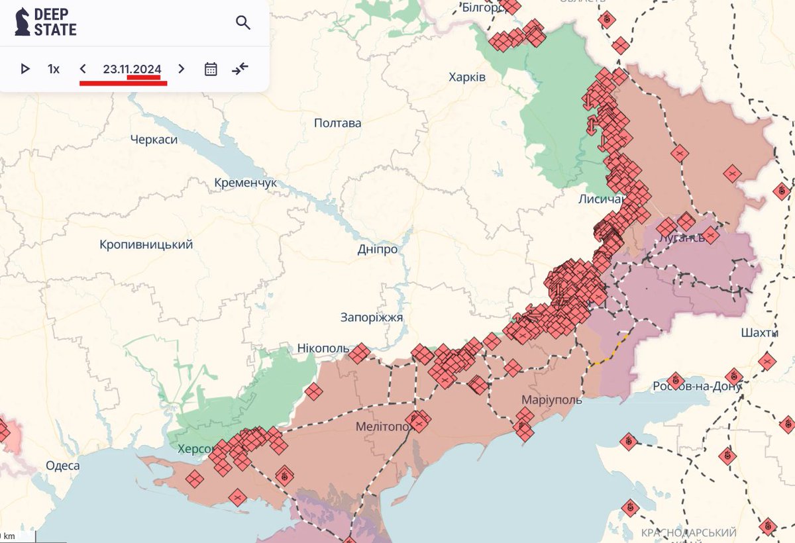Click the Лисичанськ city label
Image resolution: width=795 pixels, height=543 pixels.
(603, 198)
